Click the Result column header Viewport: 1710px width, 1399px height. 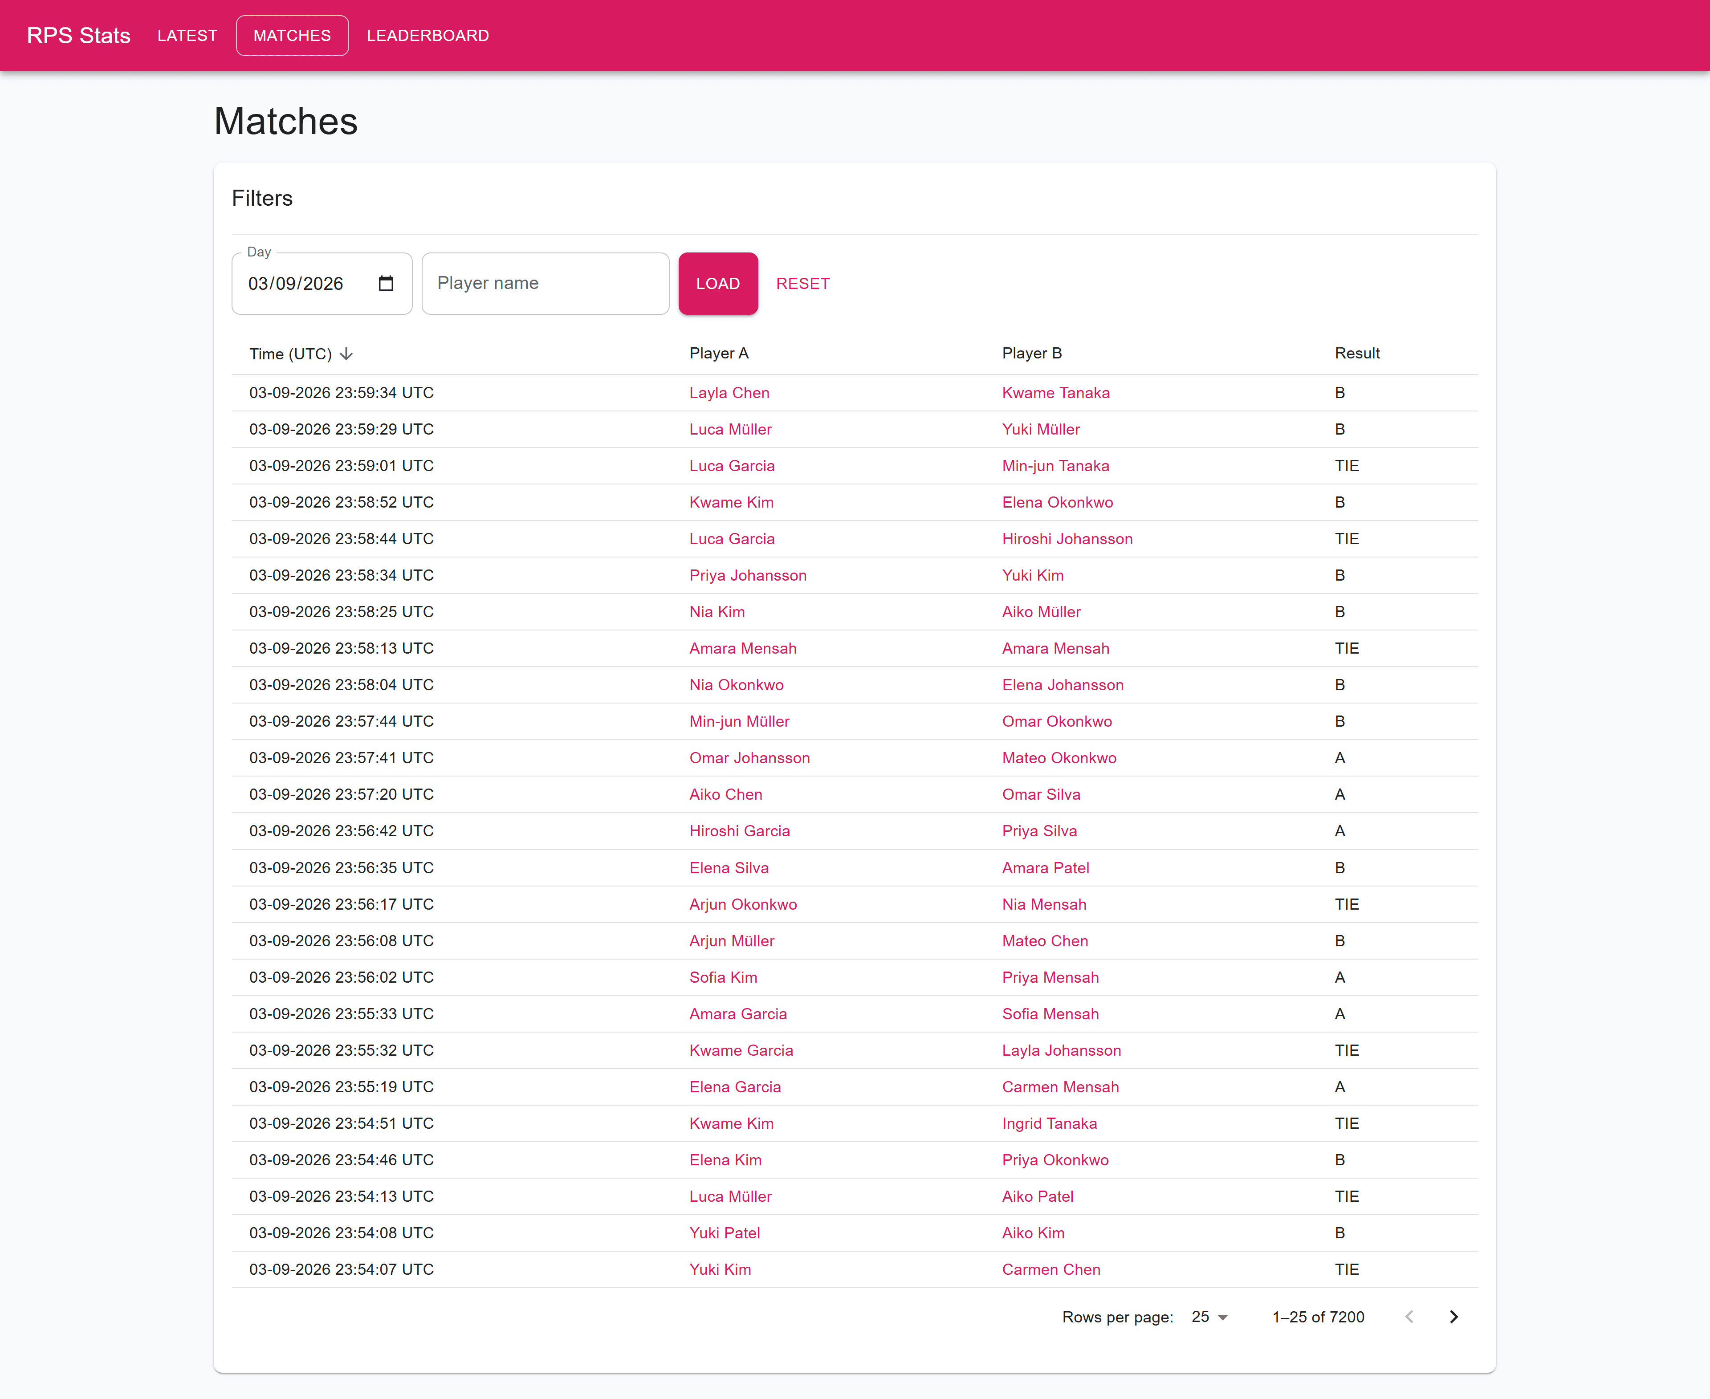pyautogui.click(x=1357, y=354)
